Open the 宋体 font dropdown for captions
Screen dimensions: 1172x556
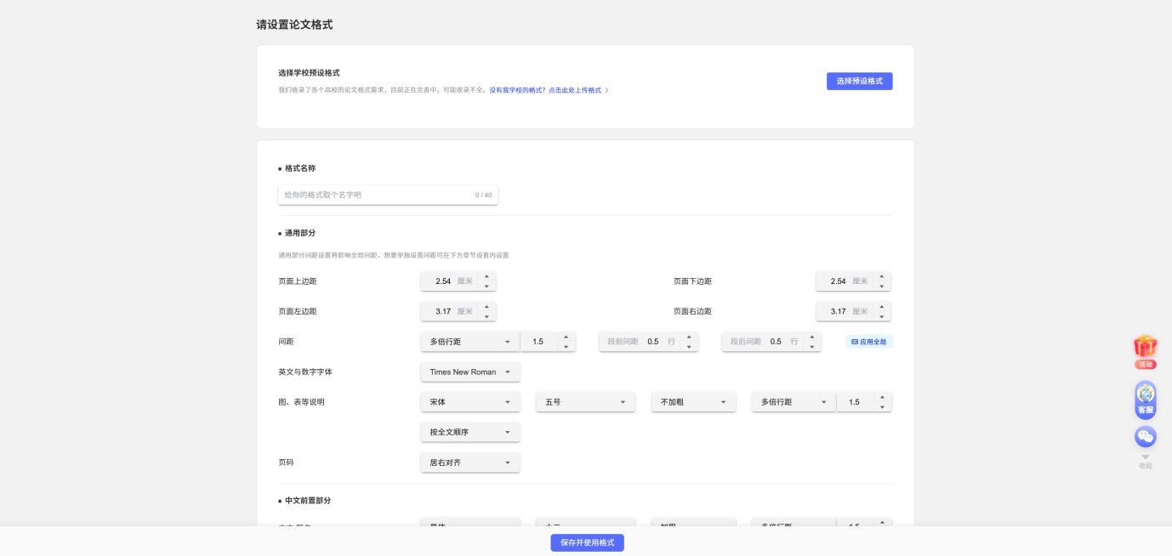(469, 402)
